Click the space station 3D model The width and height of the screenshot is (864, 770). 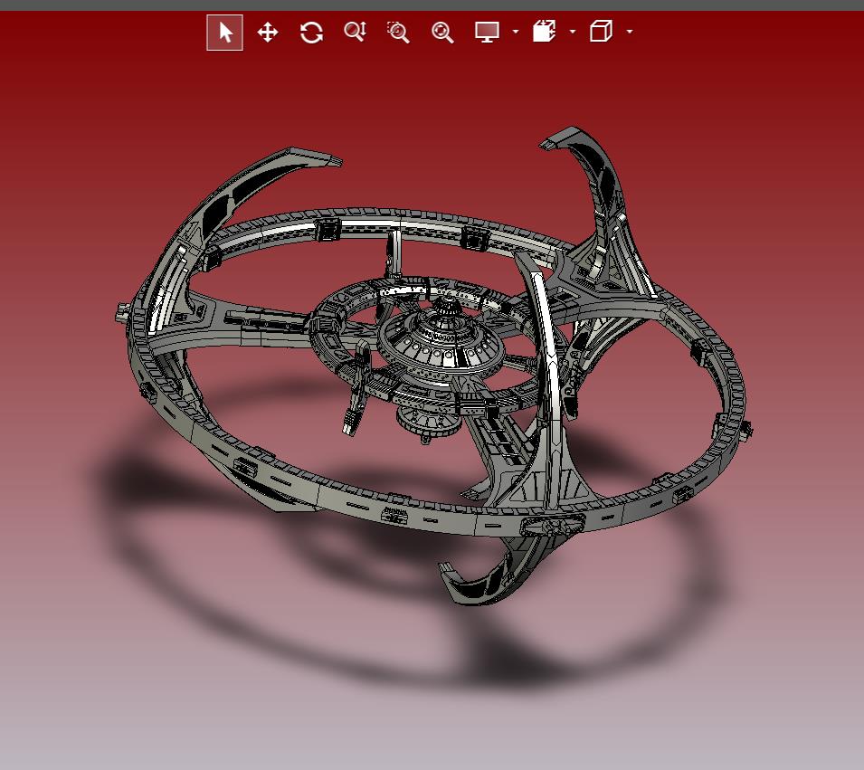coord(433,364)
